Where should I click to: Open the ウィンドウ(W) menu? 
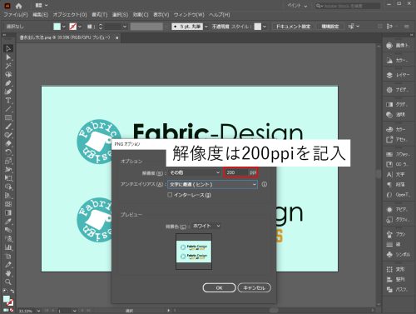coord(189,14)
